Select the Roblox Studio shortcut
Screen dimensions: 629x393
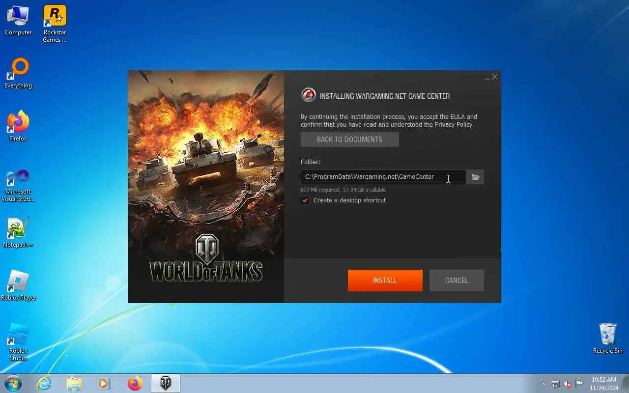(18, 341)
